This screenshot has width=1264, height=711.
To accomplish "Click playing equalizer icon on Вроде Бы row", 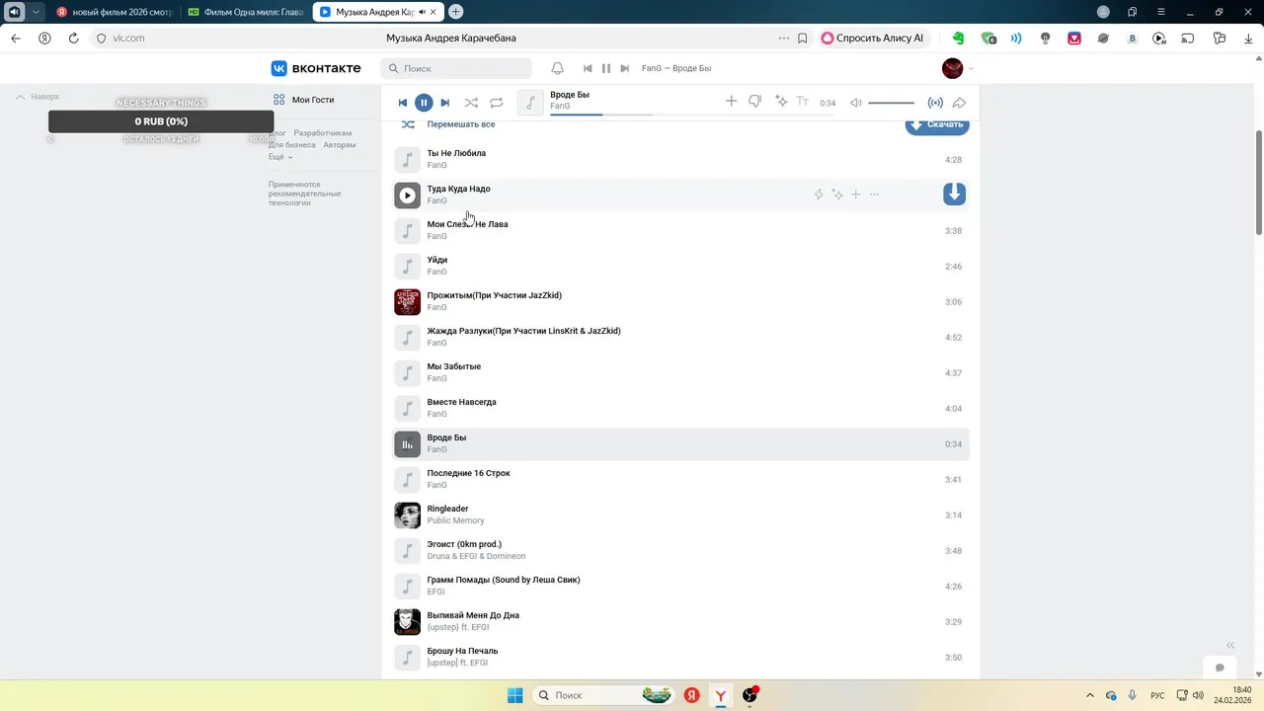I will [x=408, y=444].
